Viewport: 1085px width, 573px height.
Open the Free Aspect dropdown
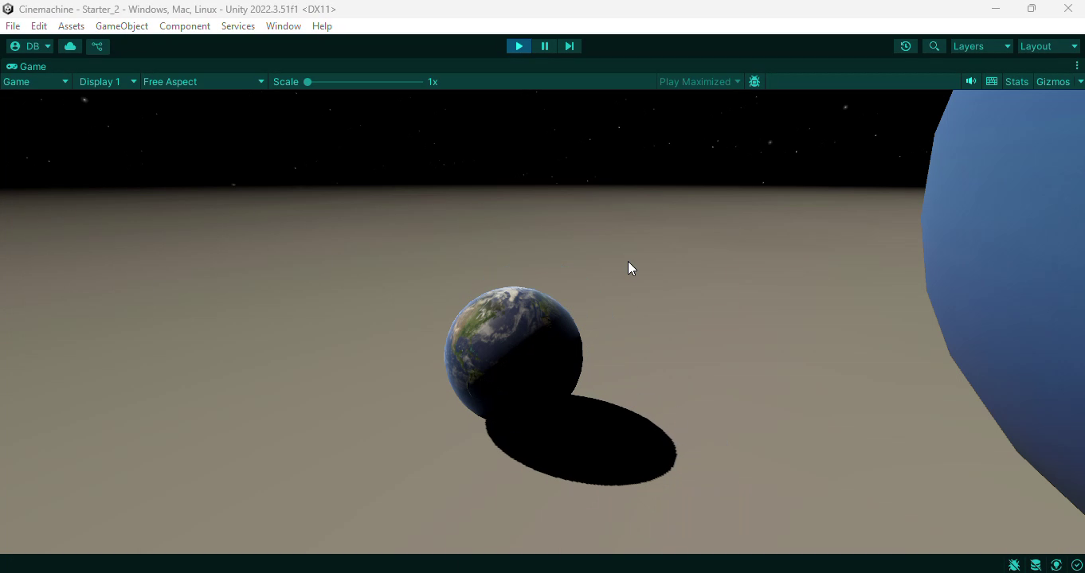click(204, 82)
